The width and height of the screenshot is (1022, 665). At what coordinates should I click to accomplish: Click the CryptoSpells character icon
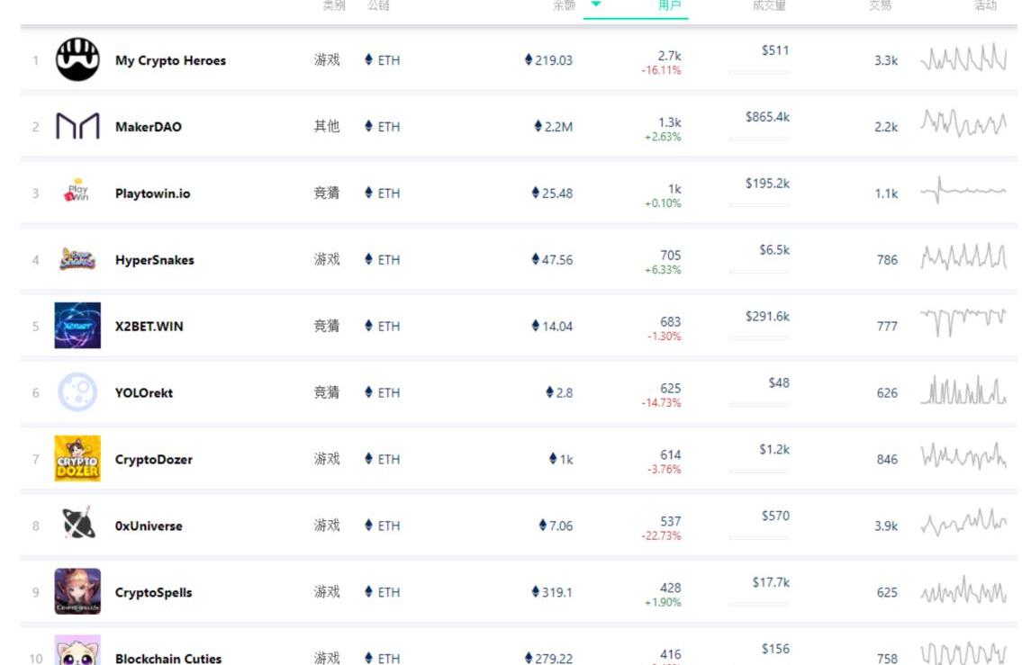pyautogui.click(x=77, y=591)
